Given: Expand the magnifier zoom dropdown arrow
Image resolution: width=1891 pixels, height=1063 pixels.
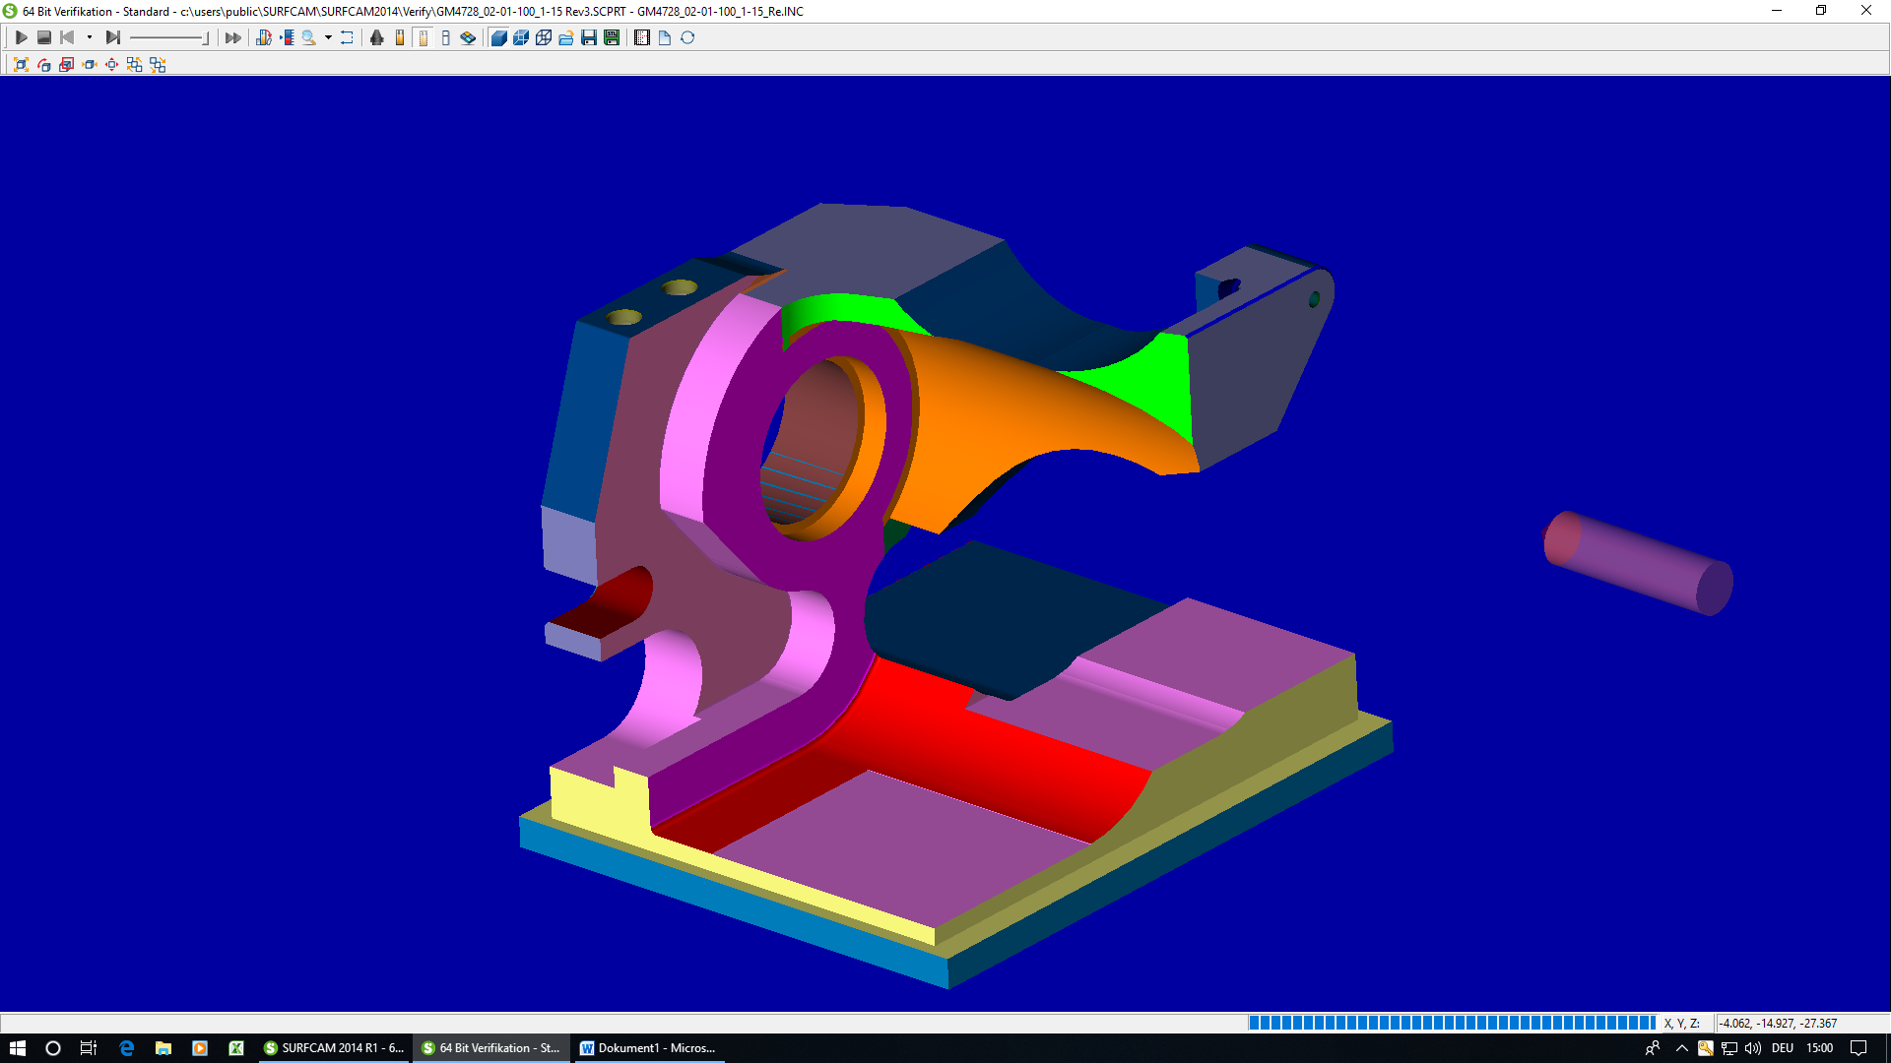Looking at the screenshot, I should pos(328,37).
